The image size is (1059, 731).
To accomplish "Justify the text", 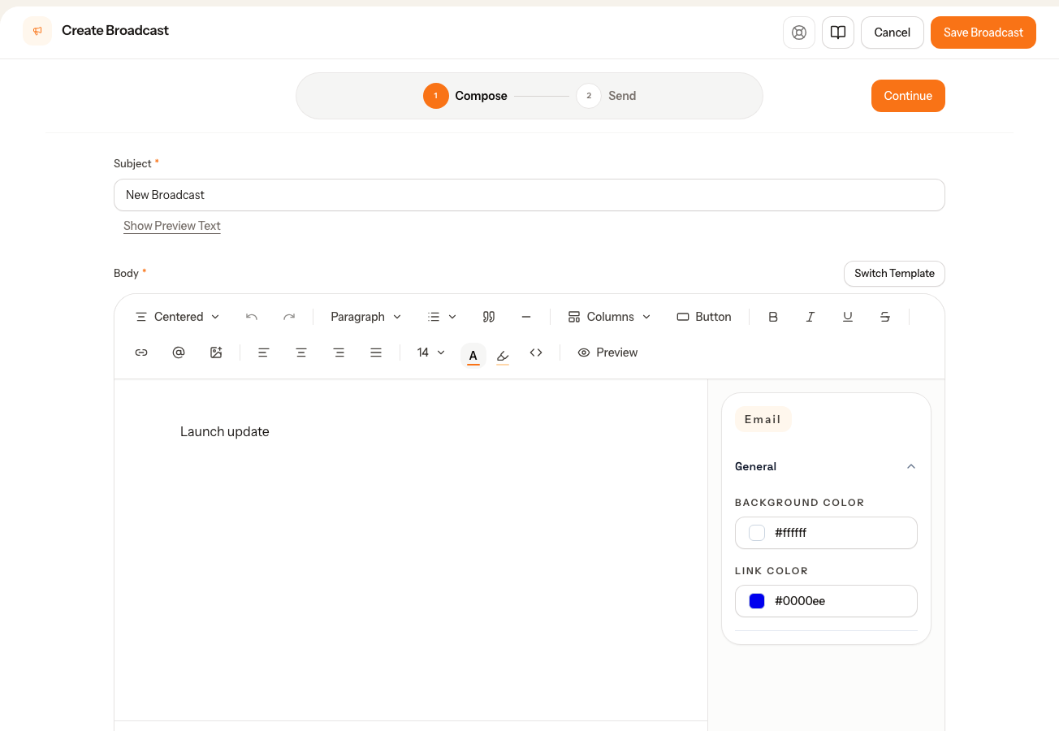I will (376, 353).
